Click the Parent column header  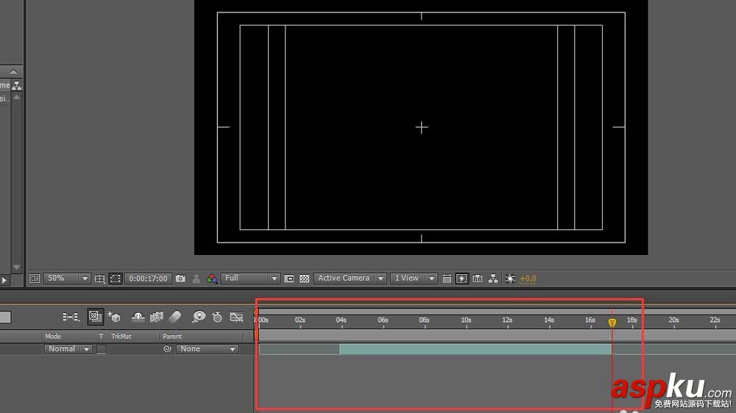click(x=172, y=336)
